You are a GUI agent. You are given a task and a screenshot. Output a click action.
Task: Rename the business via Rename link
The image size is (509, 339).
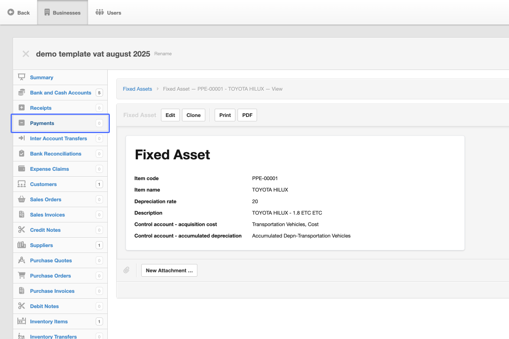pyautogui.click(x=163, y=54)
